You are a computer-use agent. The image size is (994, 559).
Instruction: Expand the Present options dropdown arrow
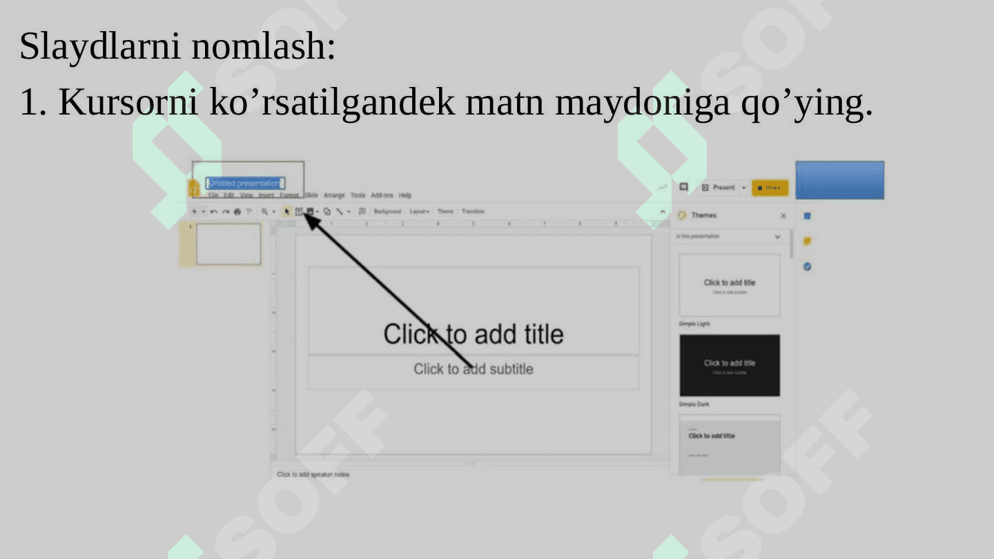tap(743, 188)
